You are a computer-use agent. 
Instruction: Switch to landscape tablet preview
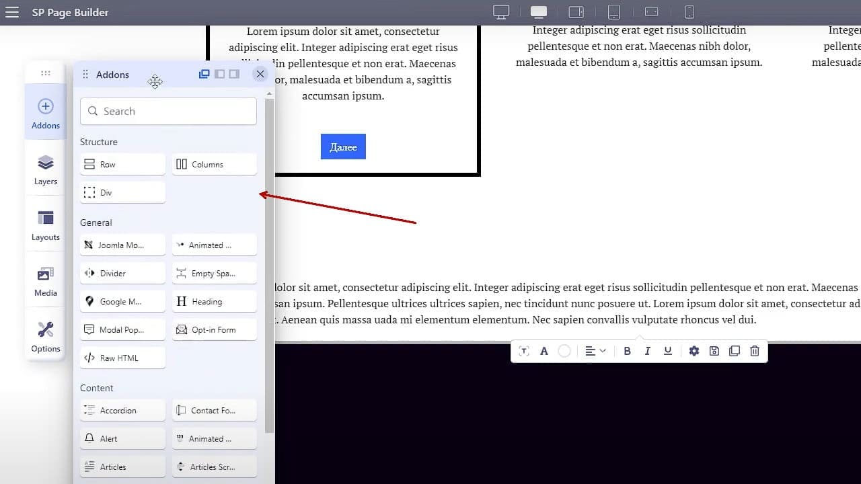tap(576, 12)
